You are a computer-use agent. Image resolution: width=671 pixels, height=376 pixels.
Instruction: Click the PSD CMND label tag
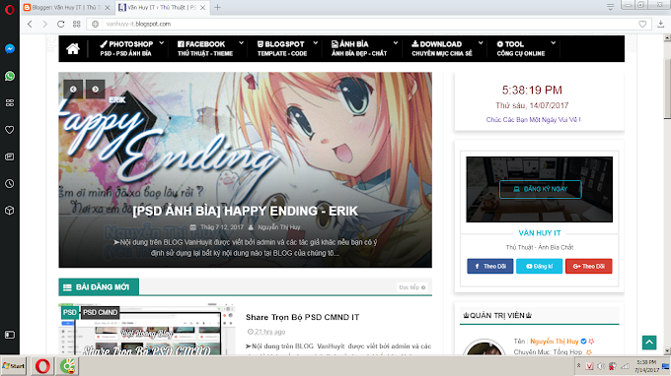pyautogui.click(x=100, y=312)
